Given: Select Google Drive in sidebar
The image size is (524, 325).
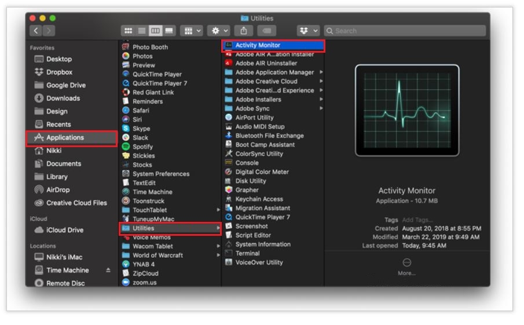Looking at the screenshot, I should 66,85.
